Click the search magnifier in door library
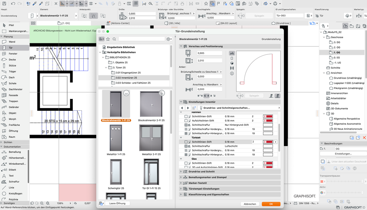 (x=114, y=39)
